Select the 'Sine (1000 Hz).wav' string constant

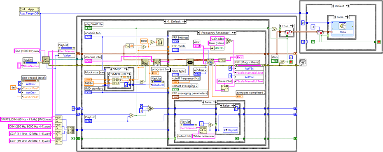[x=27, y=51]
